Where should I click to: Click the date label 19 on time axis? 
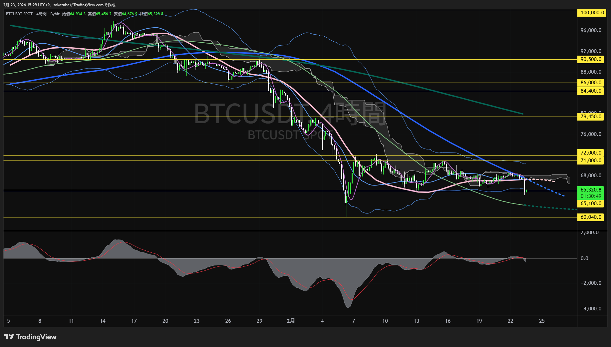coord(479,321)
